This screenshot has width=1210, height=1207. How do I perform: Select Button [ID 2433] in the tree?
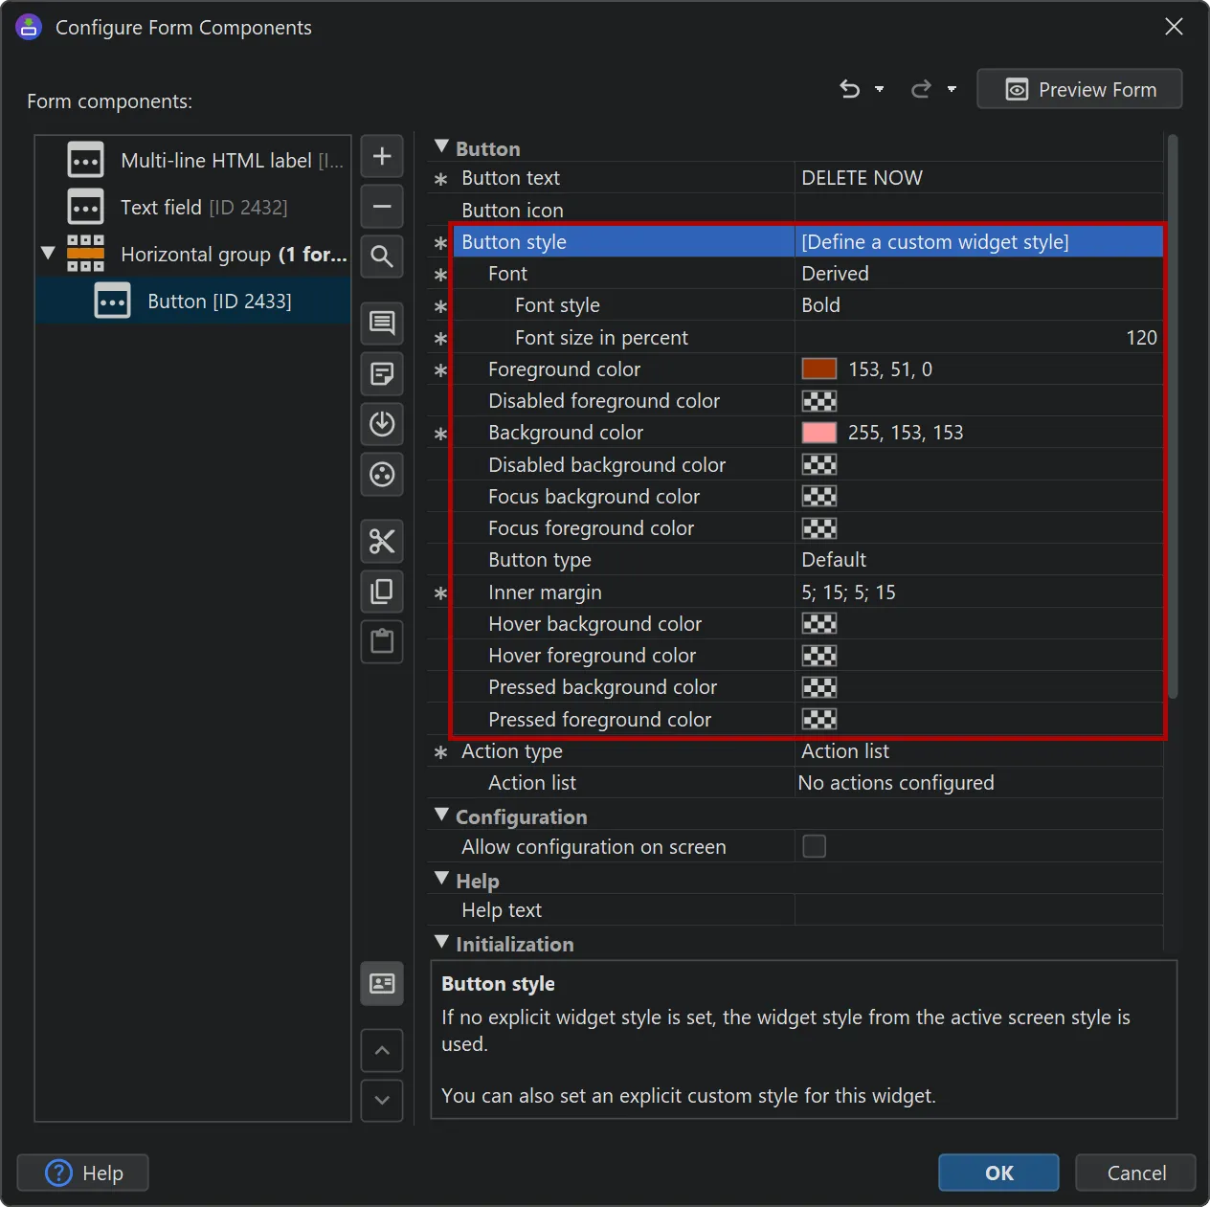tap(219, 300)
